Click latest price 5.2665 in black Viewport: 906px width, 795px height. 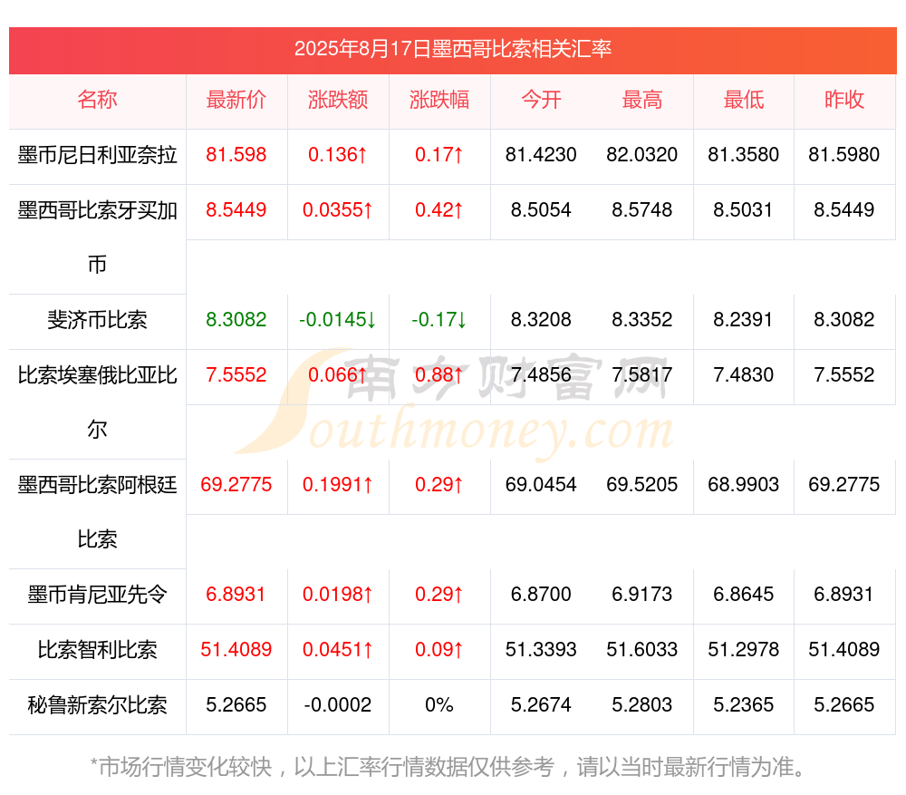pyautogui.click(x=236, y=705)
